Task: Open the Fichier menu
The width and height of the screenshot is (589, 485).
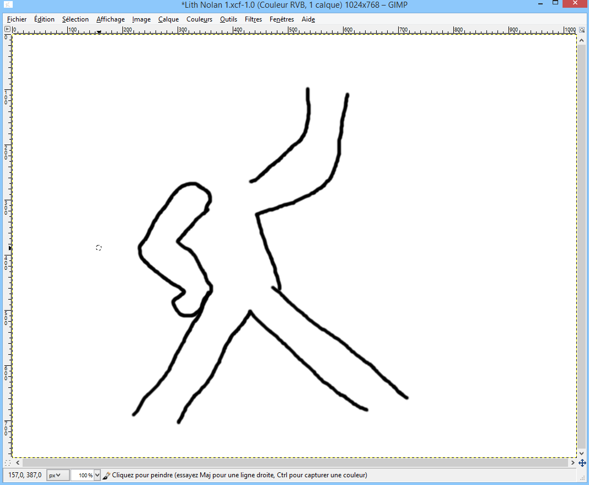Action: (x=17, y=19)
